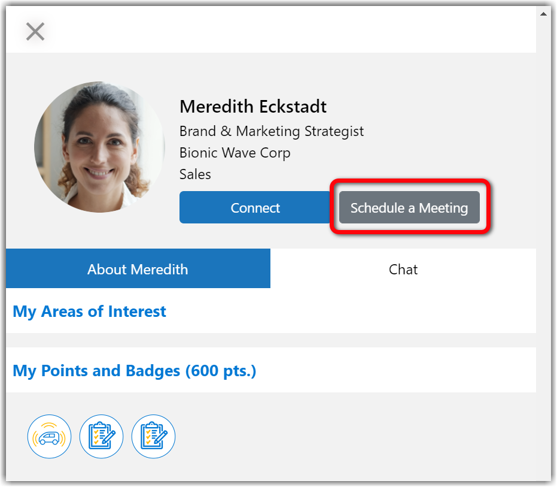Expand My Points and Badges section
This screenshot has width=557, height=487.
(x=134, y=371)
